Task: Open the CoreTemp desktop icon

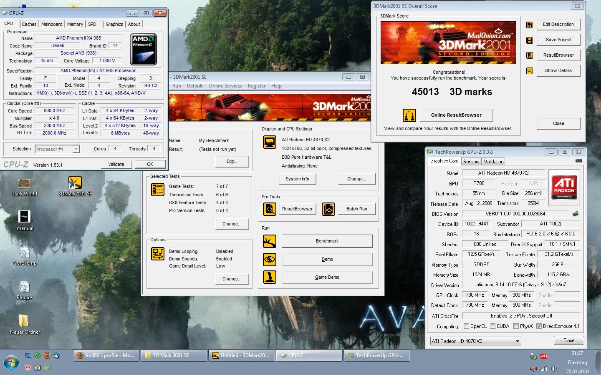Action: coord(25,255)
